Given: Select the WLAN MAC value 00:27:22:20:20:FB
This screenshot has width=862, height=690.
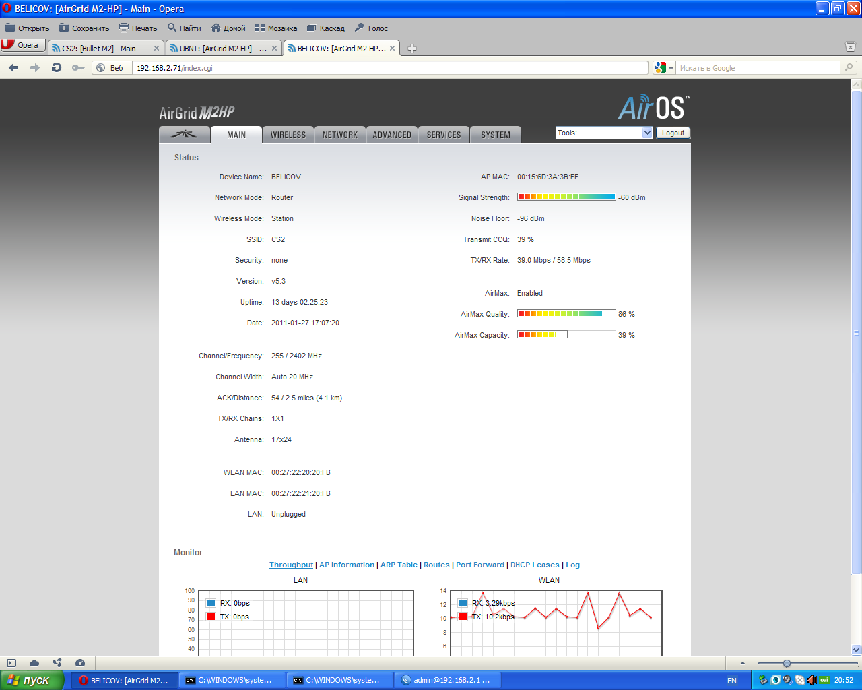Looking at the screenshot, I should click(x=301, y=472).
